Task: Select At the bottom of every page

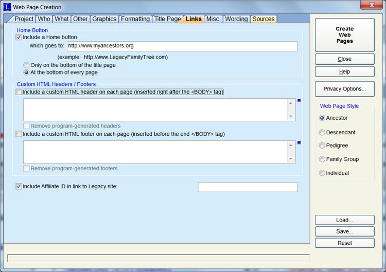Action: click(x=26, y=72)
